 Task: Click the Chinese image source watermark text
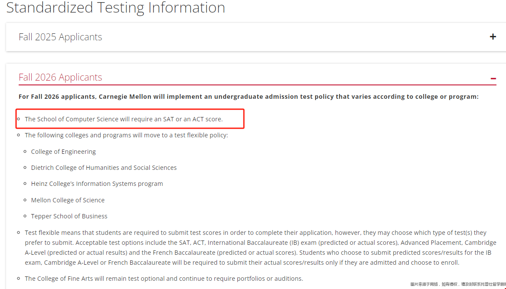click(457, 284)
